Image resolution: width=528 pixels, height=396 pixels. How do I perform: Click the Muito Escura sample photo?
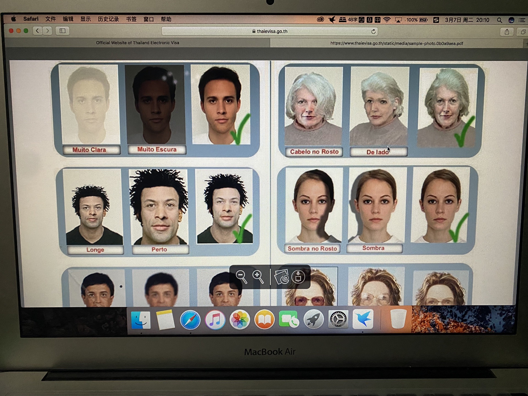click(x=155, y=104)
